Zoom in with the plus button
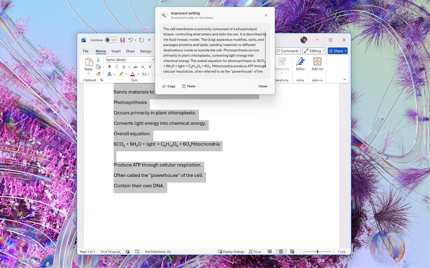Viewport: 430px width, 268px height. [333, 252]
